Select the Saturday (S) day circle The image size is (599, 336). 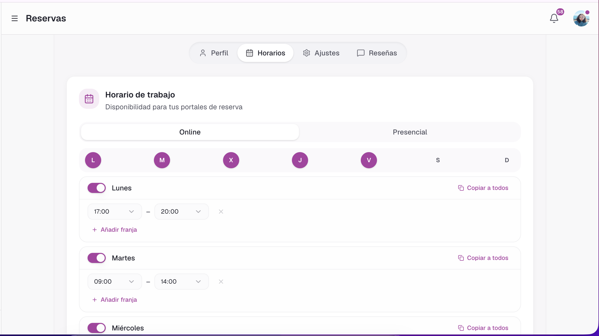point(438,160)
